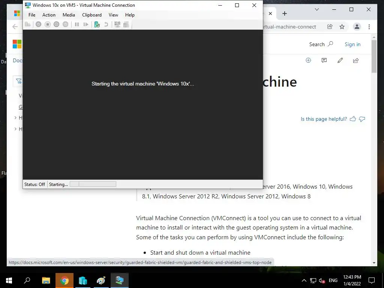Open the Clipboard menu
Viewport: 384px width, 288px height.
point(92,15)
